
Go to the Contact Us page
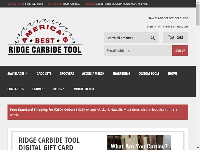coord(16,89)
